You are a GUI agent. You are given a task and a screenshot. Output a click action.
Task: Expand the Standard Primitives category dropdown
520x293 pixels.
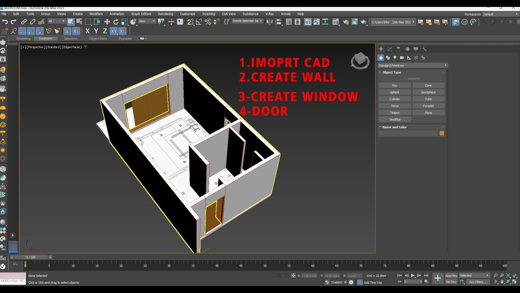412,66
